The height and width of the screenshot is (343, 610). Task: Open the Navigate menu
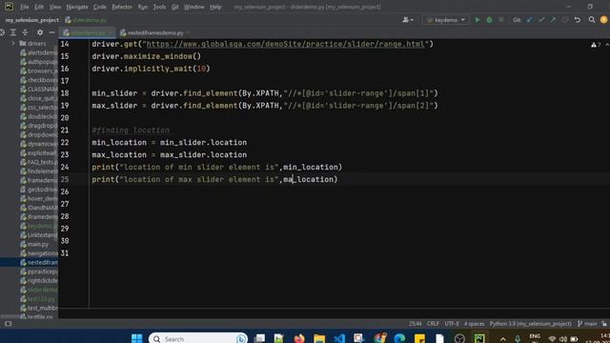pyautogui.click(x=77, y=7)
